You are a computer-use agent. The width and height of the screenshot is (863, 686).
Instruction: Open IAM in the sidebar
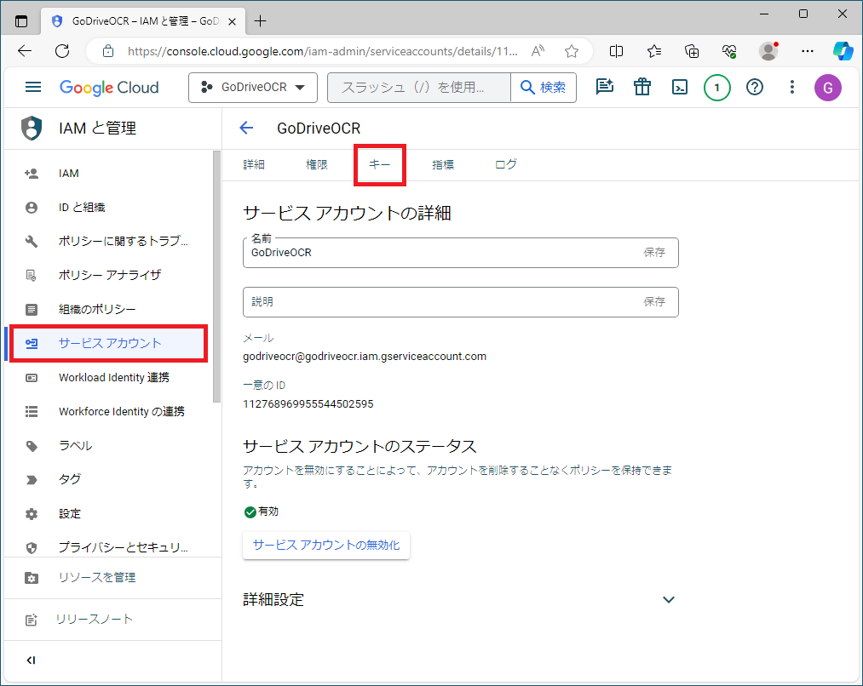[107, 173]
